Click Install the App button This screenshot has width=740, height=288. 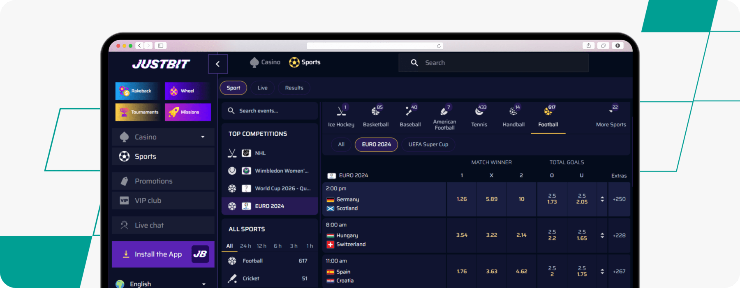coord(163,254)
